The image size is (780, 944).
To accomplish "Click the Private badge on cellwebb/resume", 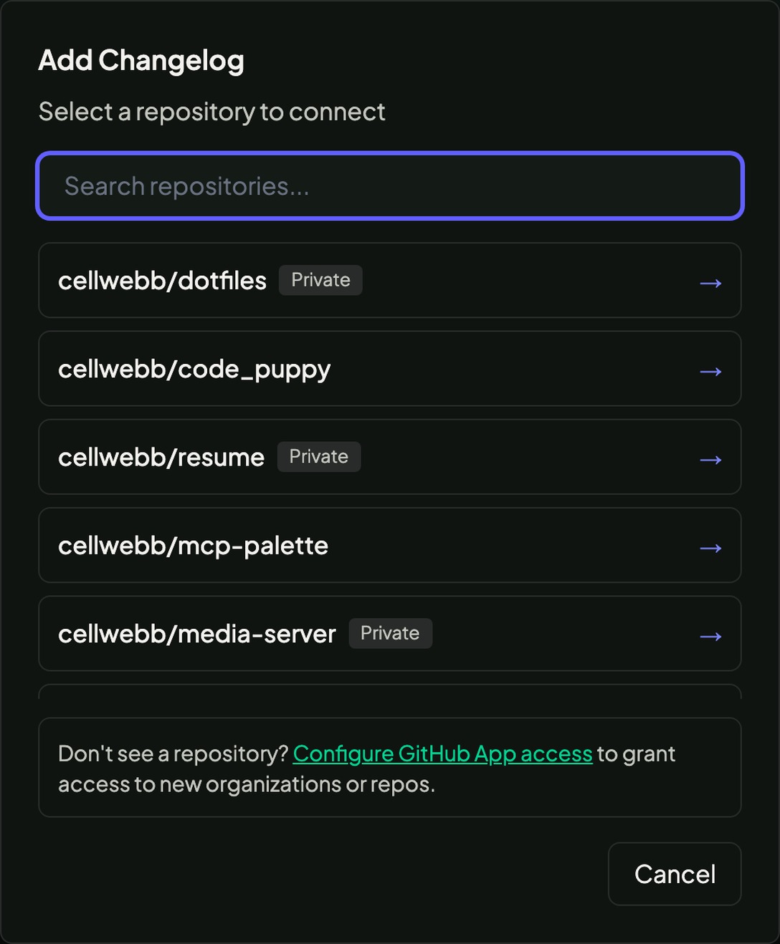I will click(x=318, y=456).
